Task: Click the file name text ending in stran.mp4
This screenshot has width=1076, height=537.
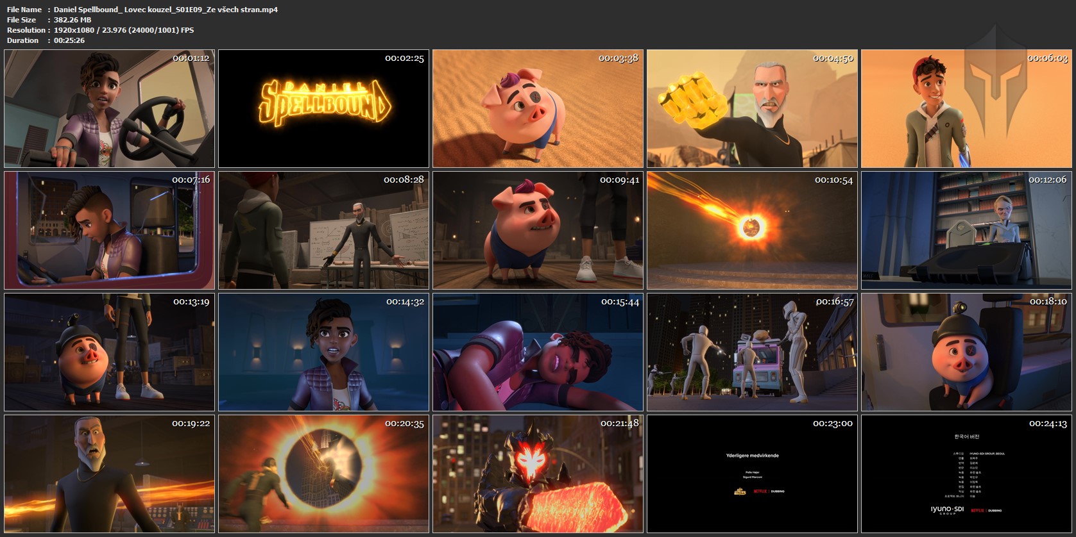Action: tap(166, 10)
